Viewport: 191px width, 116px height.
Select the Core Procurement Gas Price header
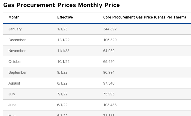point(145,17)
